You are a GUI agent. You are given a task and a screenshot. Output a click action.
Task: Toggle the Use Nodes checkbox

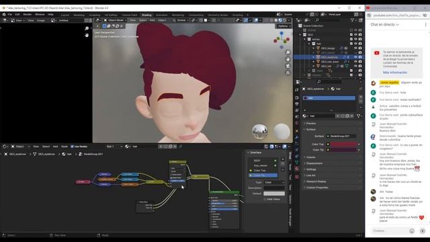72,147
